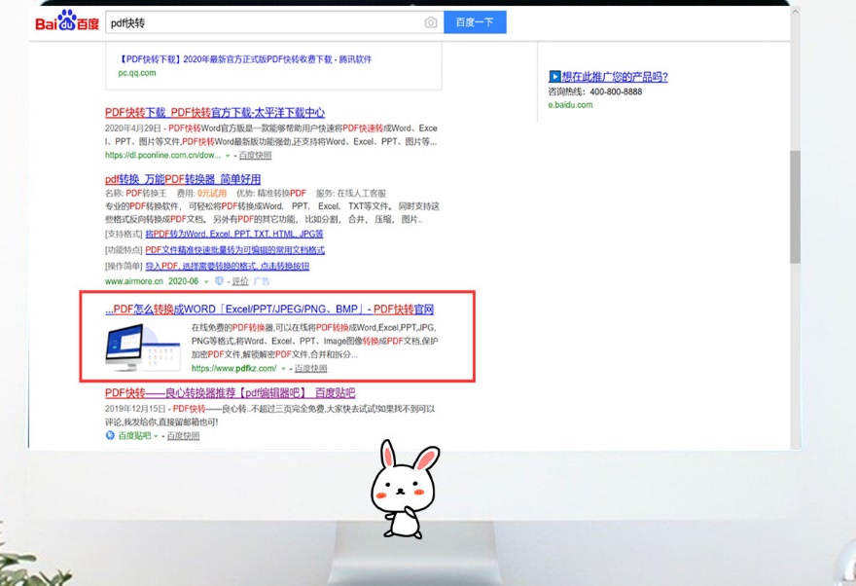Click 想在此推广您的产品吗? promotion link
Viewport: 856px width, 586px height.
(615, 77)
